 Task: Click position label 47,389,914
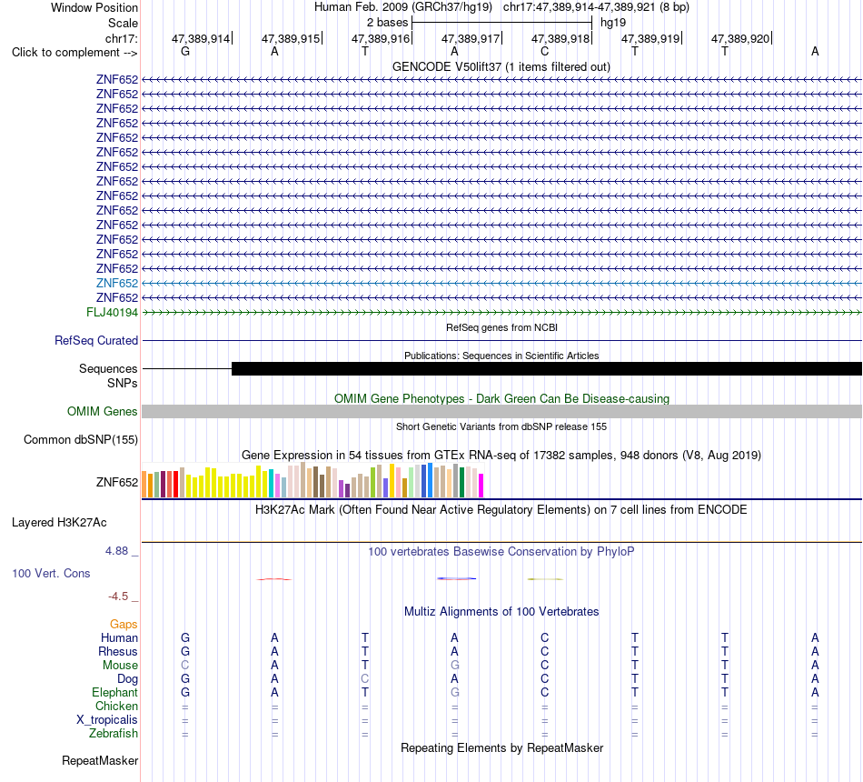click(x=201, y=38)
